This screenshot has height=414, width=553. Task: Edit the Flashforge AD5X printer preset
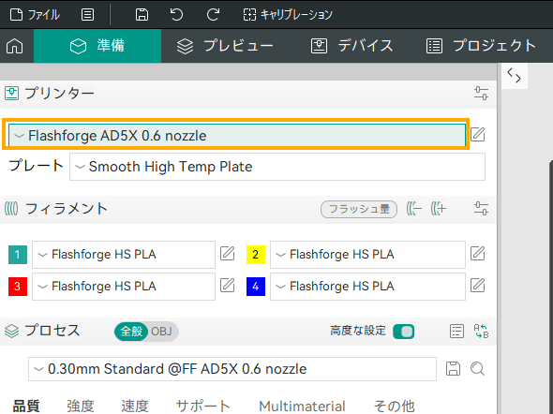(477, 134)
